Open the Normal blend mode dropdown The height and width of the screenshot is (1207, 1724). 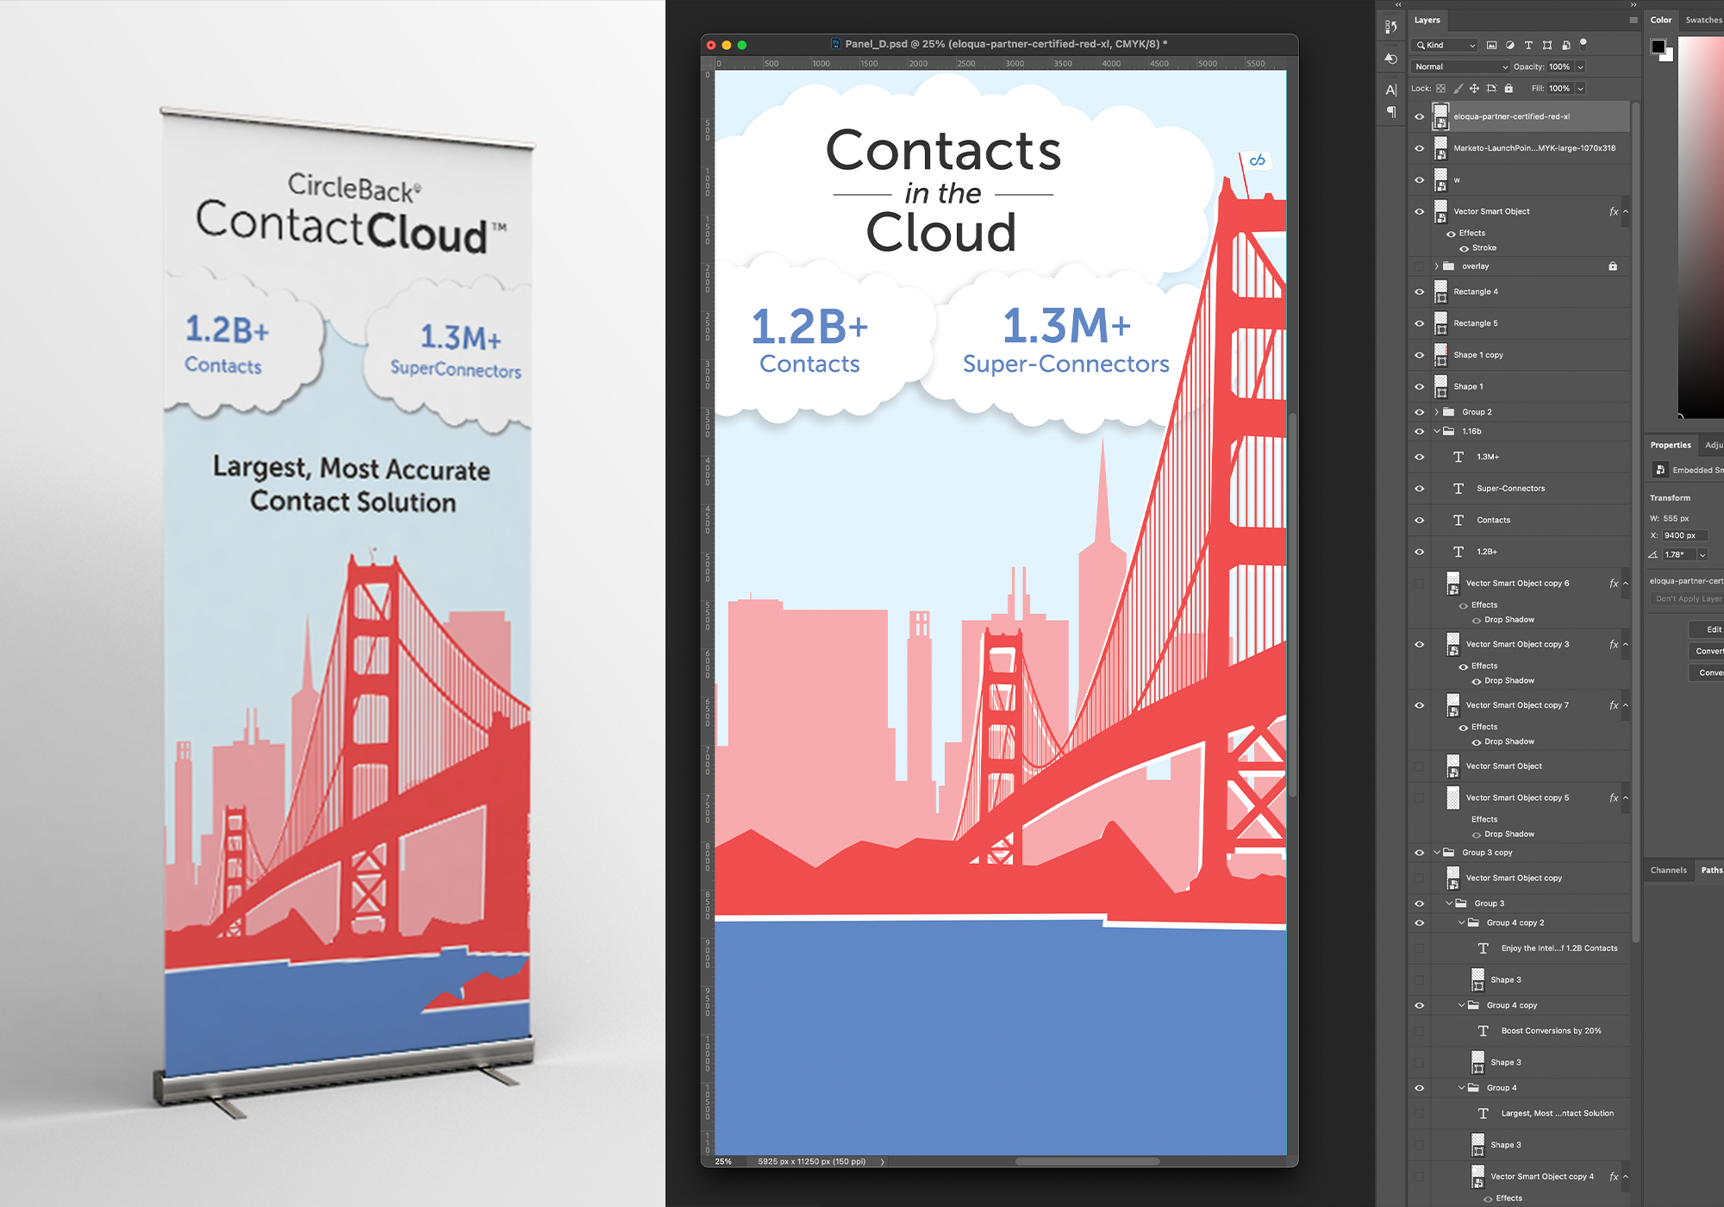[1461, 66]
